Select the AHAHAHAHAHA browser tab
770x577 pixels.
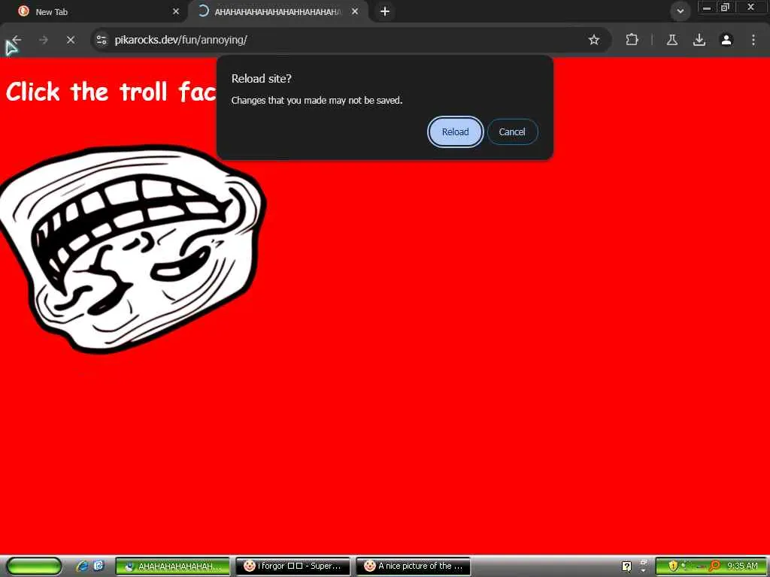click(x=277, y=12)
